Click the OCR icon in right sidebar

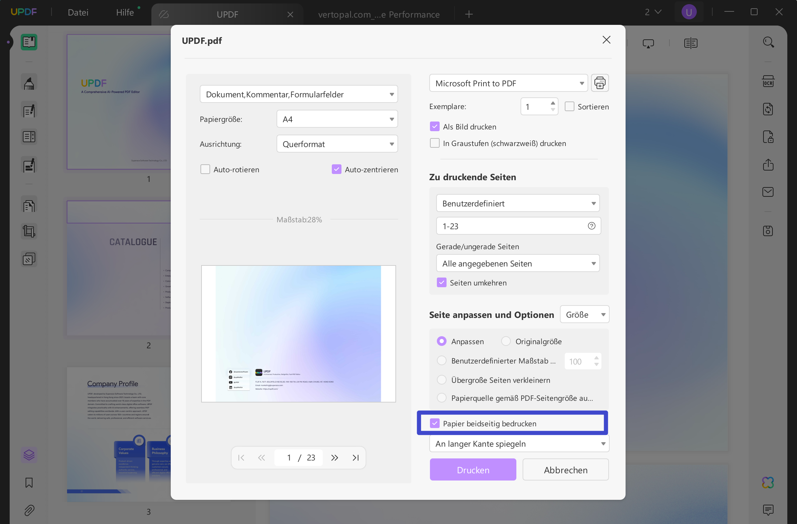pyautogui.click(x=768, y=82)
